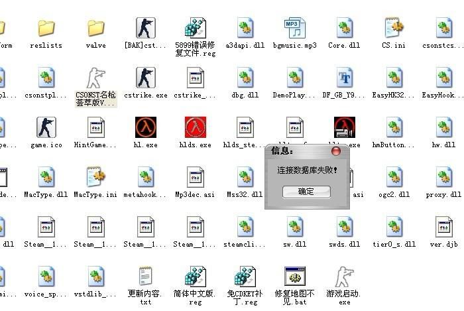Select sw.dll file icon

[x=295, y=227]
